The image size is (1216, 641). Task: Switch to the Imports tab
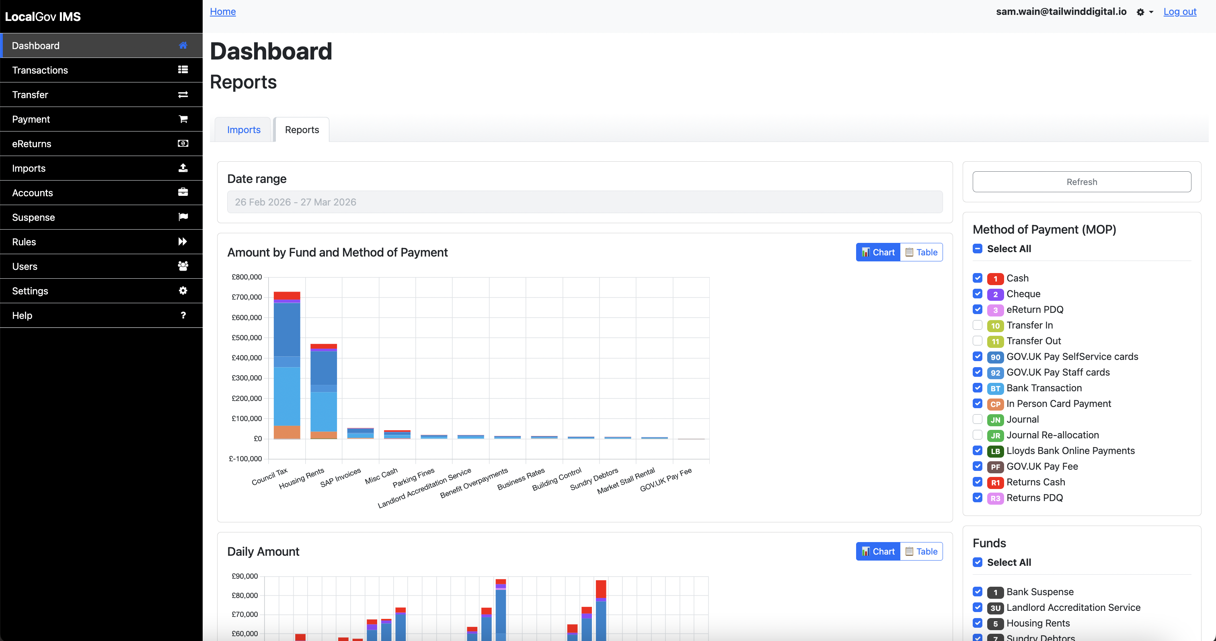[x=244, y=130]
